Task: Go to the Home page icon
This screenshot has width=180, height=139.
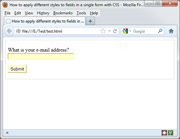Action: click(x=171, y=31)
